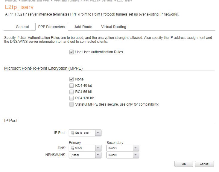Viewport: 219px width, 172px height.
Task: Select the PPP Parameters tab
Action: click(x=52, y=27)
